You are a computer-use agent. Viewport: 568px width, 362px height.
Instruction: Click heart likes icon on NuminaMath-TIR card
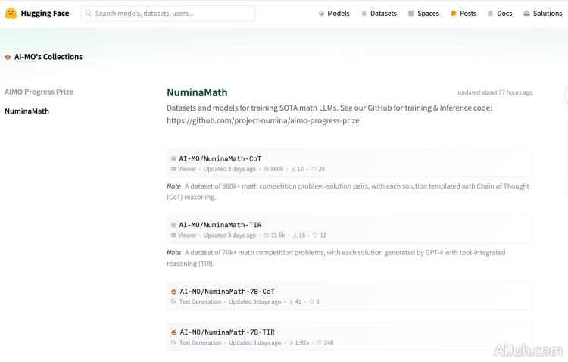click(x=315, y=236)
